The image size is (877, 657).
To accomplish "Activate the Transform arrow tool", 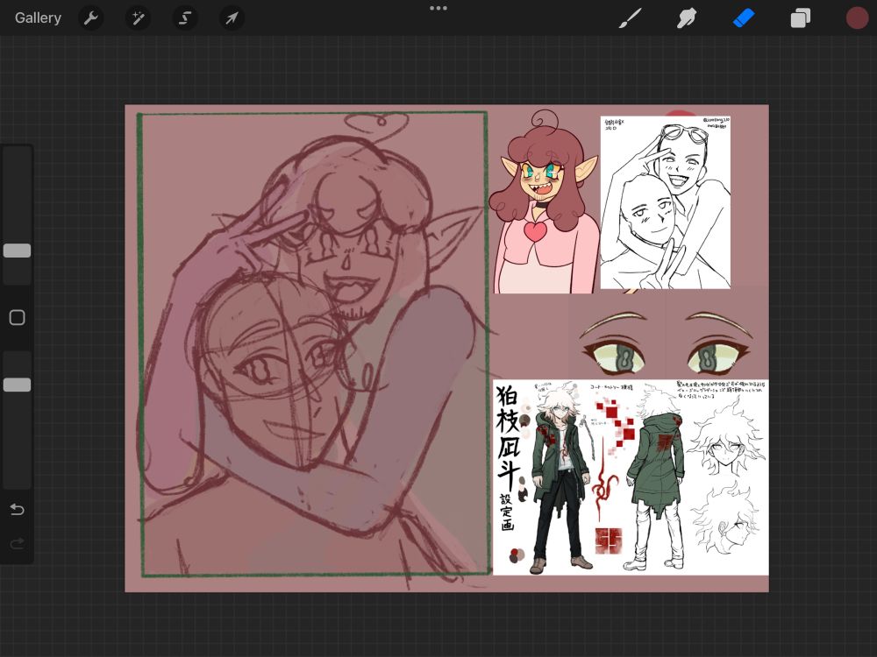I will click(232, 18).
